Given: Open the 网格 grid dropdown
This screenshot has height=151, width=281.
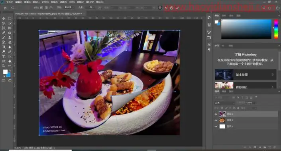Looking at the screenshot, I should point(69,8).
